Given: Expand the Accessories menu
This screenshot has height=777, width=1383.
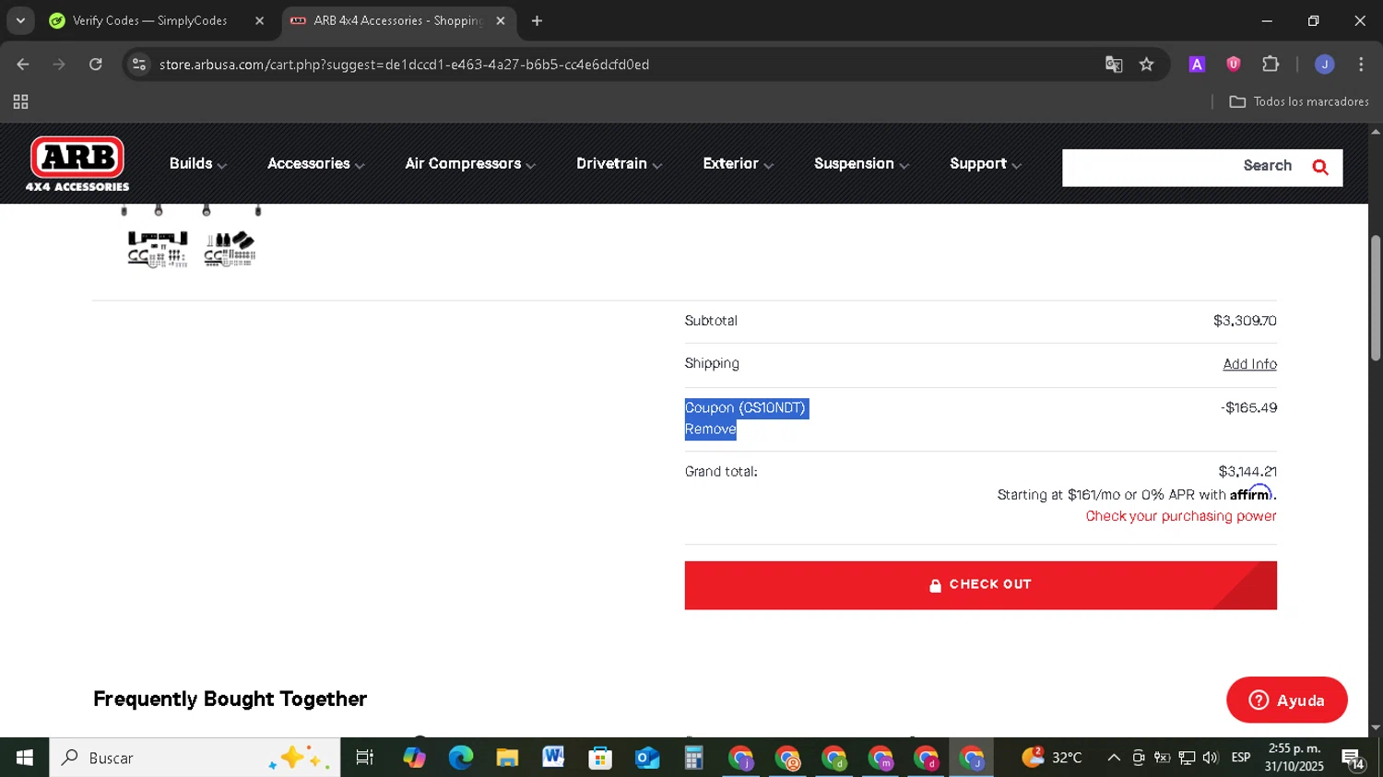Looking at the screenshot, I should (x=316, y=164).
